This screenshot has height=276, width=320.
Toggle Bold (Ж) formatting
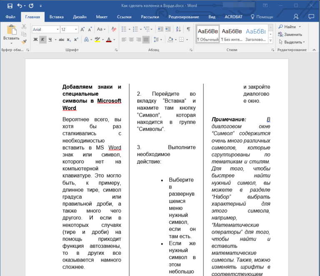tap(36, 40)
